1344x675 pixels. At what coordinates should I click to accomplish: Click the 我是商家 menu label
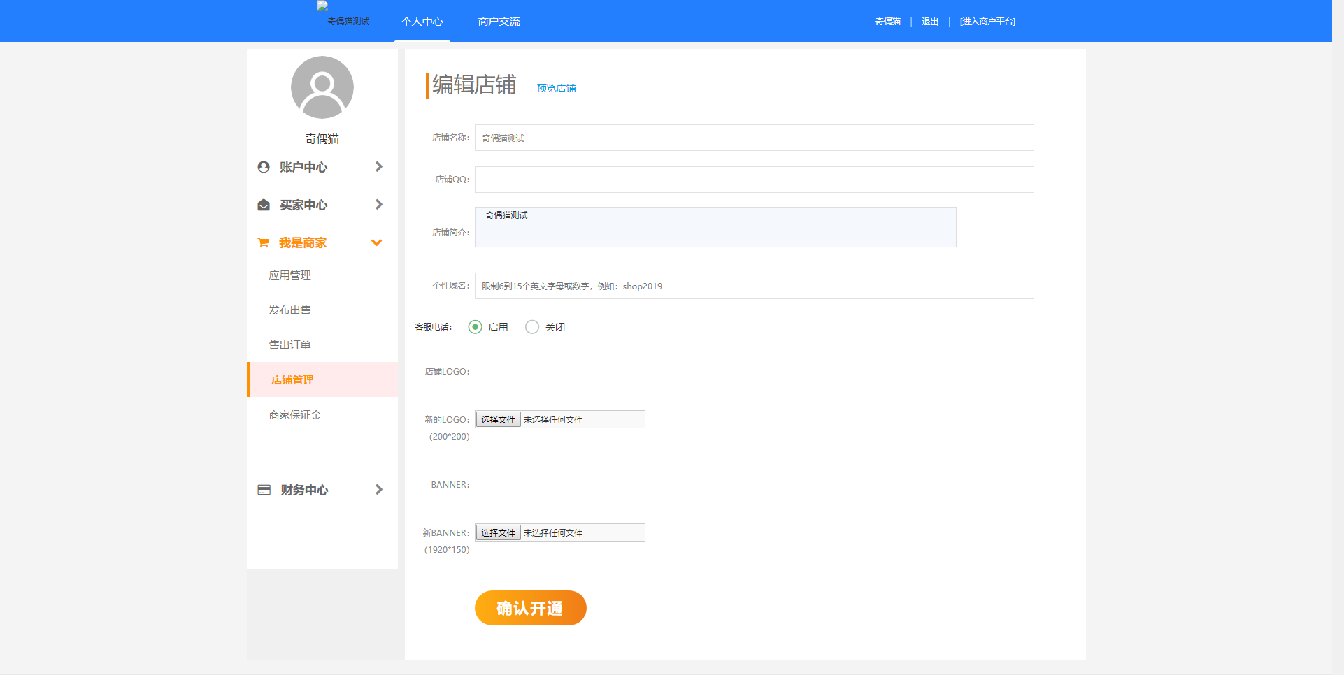pos(303,242)
